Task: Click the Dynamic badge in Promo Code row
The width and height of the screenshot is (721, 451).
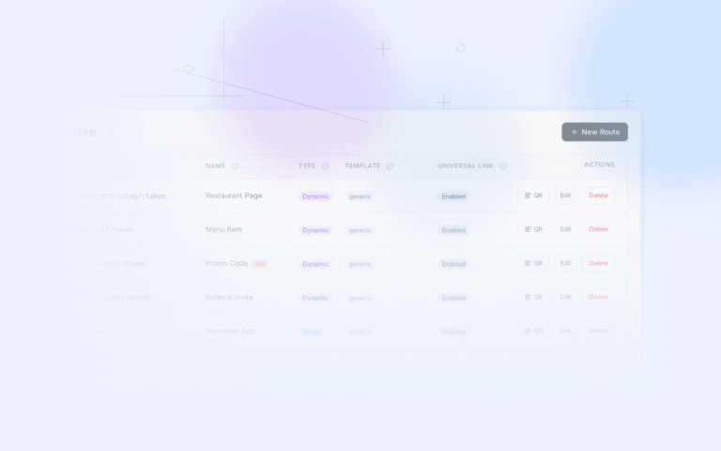Action: [x=315, y=264]
